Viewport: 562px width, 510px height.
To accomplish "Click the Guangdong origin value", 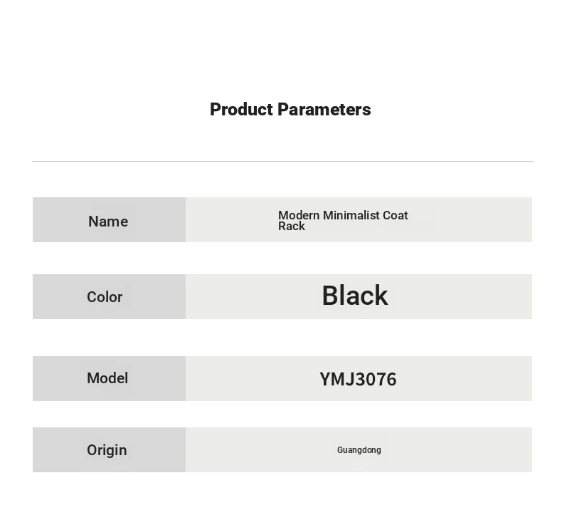I will click(x=359, y=450).
